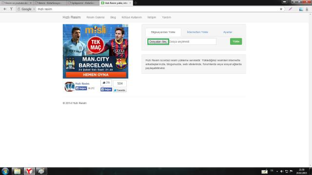Image resolution: width=312 pixels, height=175 pixels.
Task: Click the Hızlı Resim Facebook page avatar
Action: [x=69, y=87]
